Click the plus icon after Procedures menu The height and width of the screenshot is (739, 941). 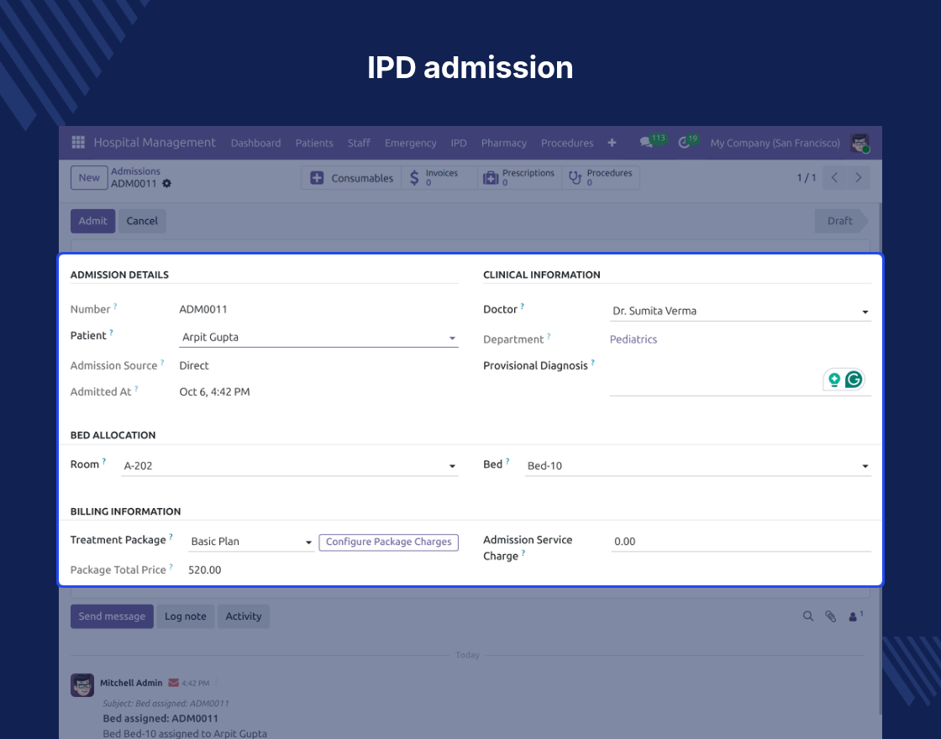point(612,143)
